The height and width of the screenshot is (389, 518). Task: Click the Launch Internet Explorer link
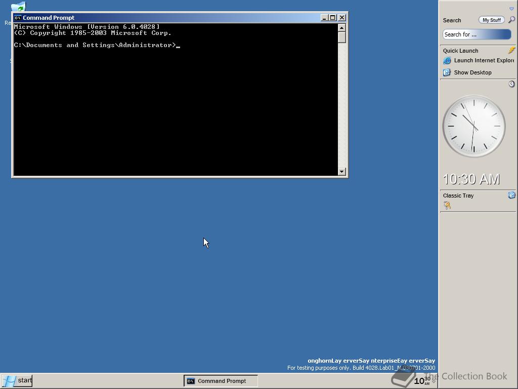click(484, 61)
